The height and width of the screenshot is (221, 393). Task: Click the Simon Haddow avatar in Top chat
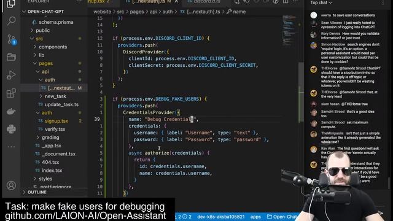click(314, 45)
